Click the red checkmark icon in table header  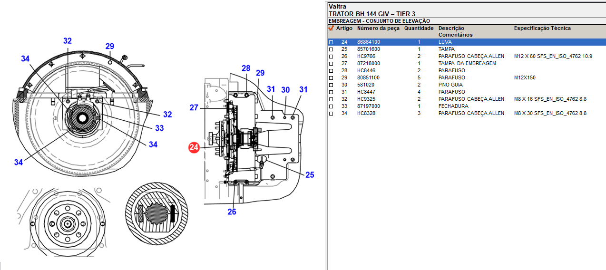[331, 29]
